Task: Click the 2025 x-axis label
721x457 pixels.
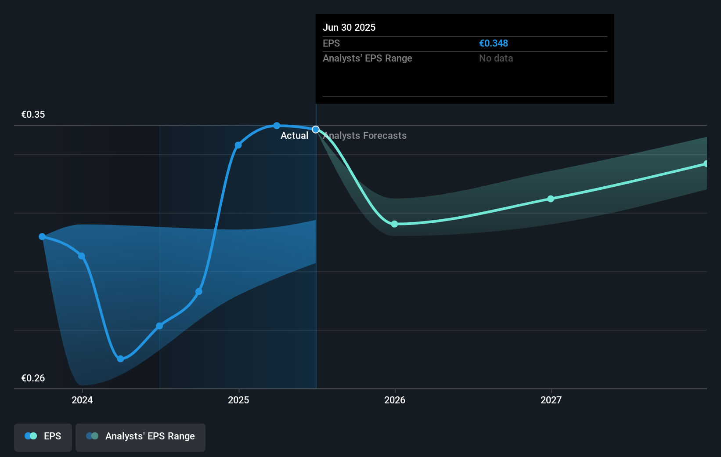Action: 238,400
